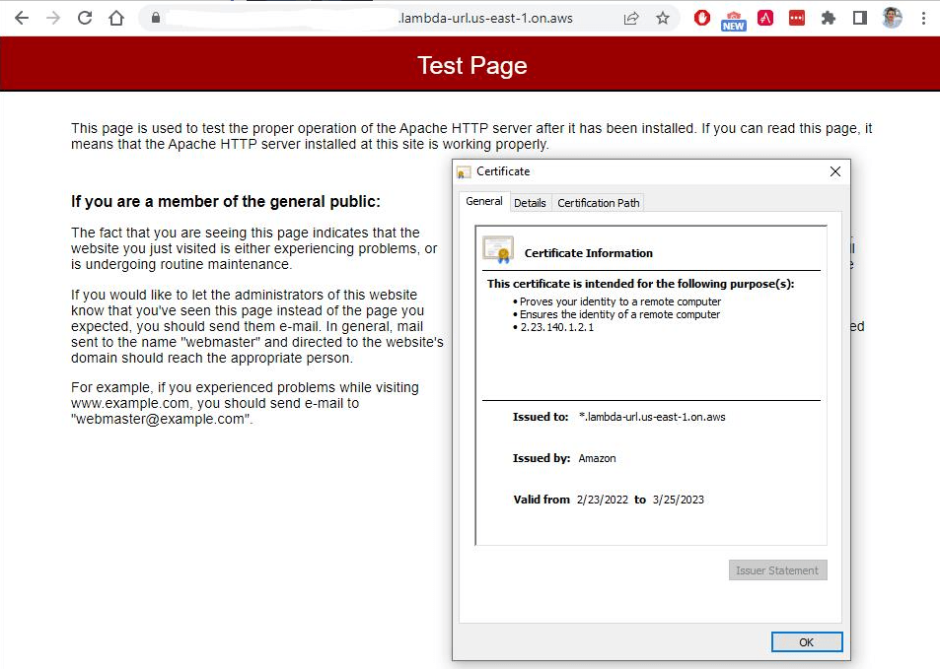Open the red Opera-style extension icon
This screenshot has height=669, width=940.
click(x=702, y=18)
